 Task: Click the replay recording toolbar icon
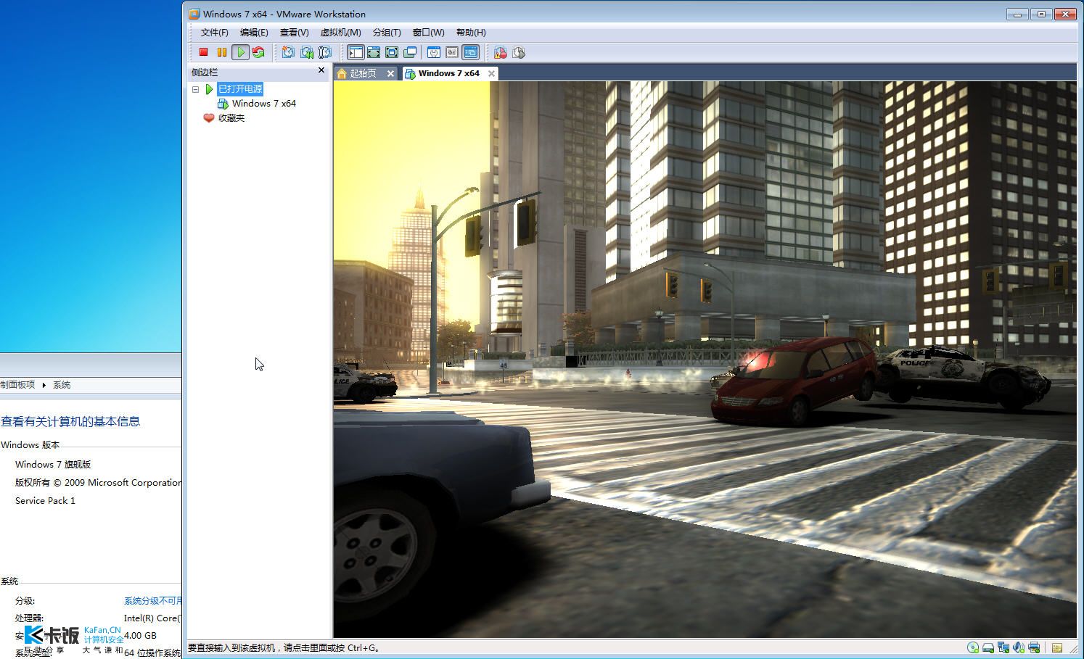[x=519, y=52]
